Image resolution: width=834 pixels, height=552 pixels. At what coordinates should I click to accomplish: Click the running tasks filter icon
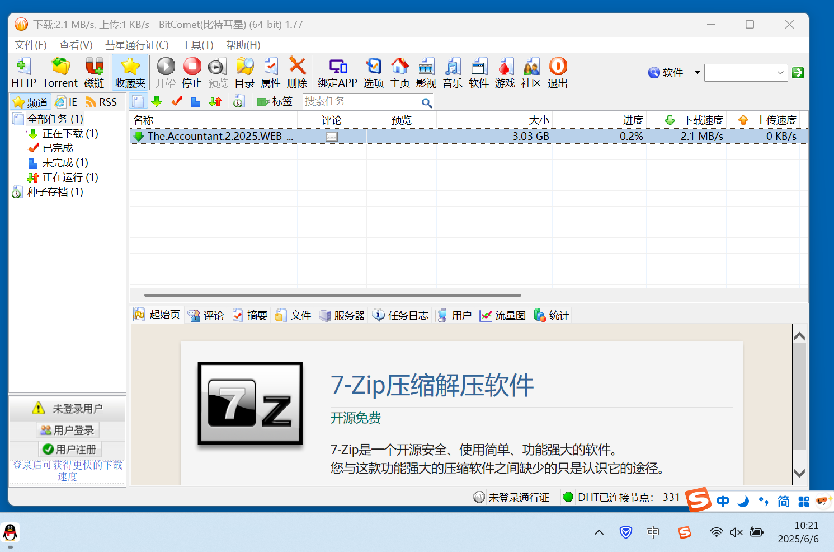pos(215,101)
